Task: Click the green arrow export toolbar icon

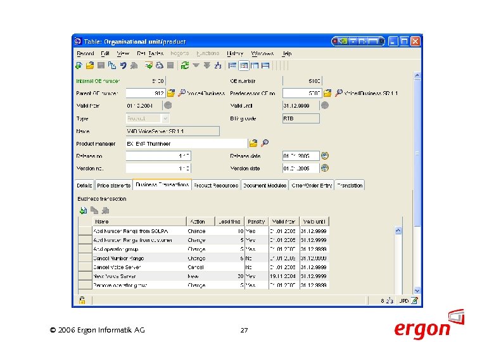Action: pyautogui.click(x=148, y=65)
